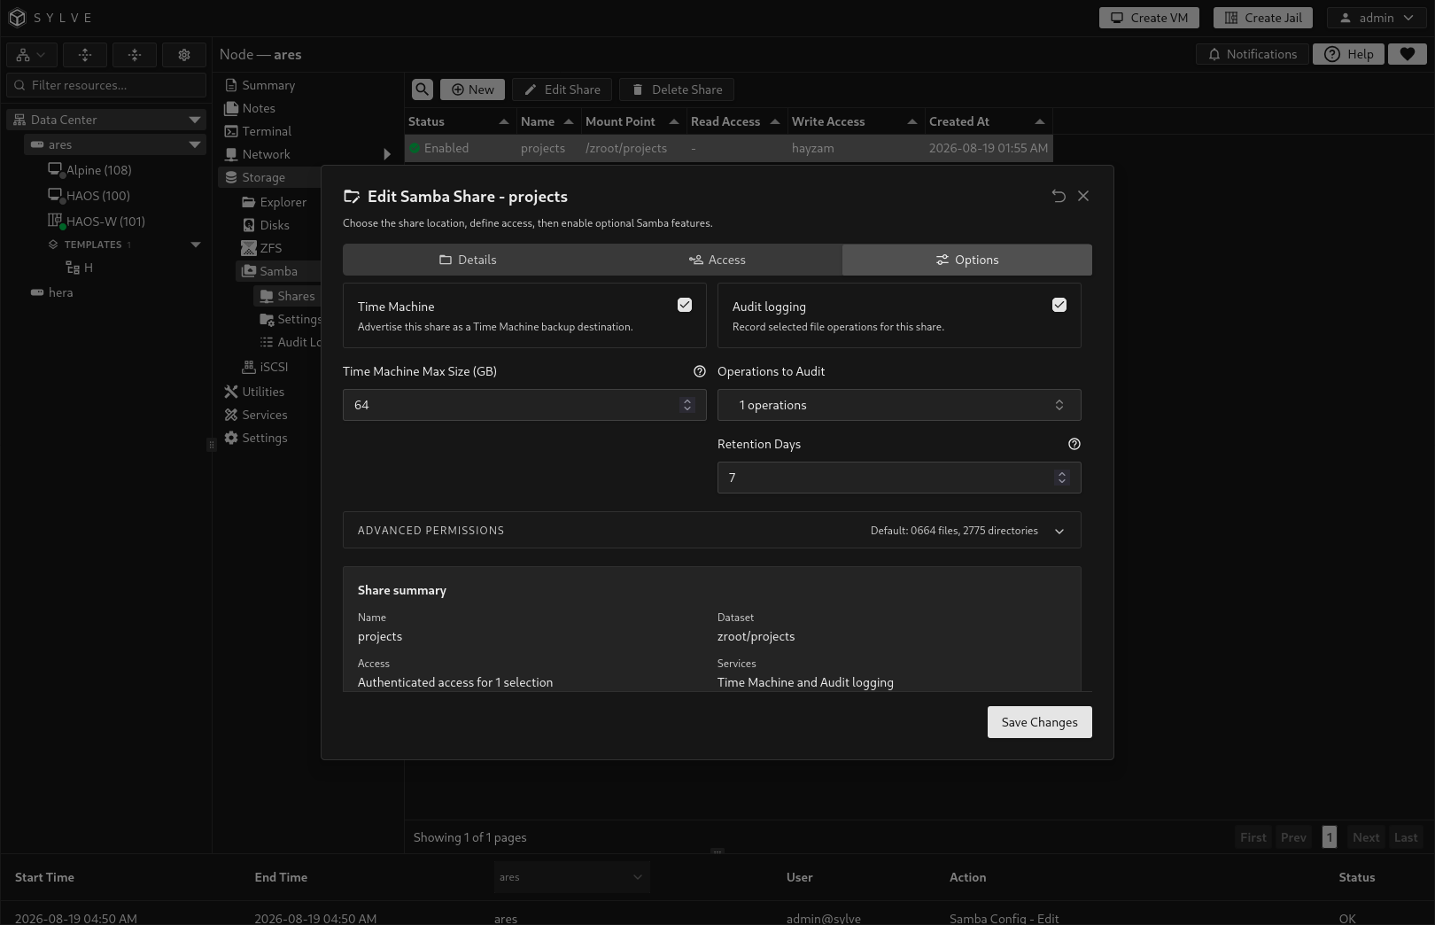1435x925 pixels.
Task: Select the H template item
Action: point(80,268)
